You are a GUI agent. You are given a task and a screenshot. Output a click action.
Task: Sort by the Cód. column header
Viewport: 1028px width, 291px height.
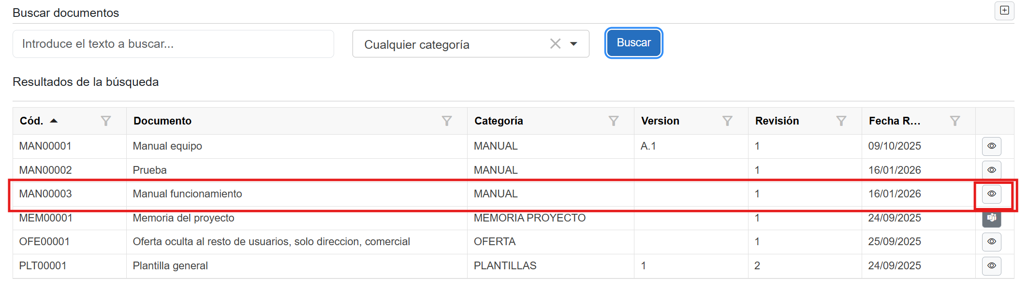coord(32,121)
